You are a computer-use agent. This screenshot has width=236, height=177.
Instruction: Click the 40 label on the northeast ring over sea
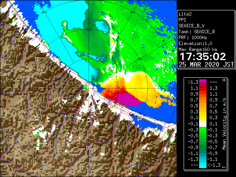(140, 59)
